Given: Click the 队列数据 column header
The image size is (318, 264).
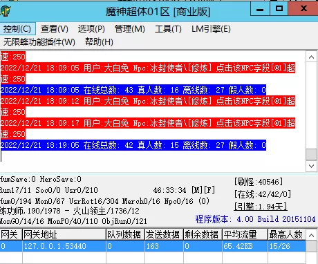Looking at the screenshot, I should [125, 235].
